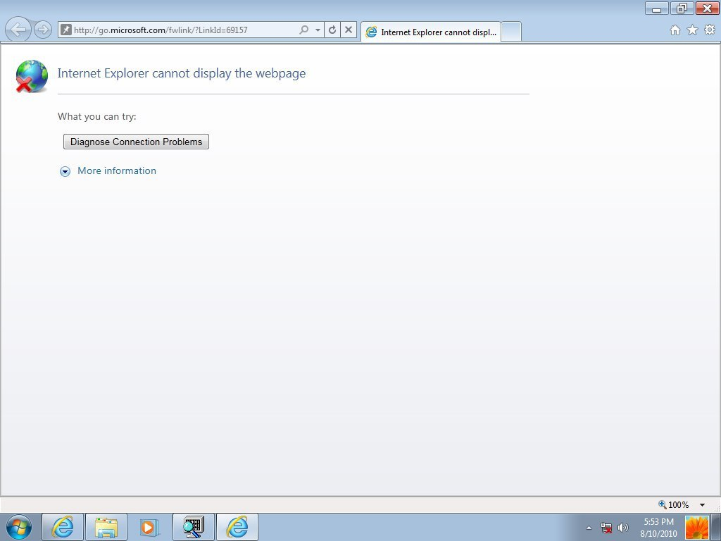Viewport: 721px width, 541px height.
Task: Expand the address bar autocomplete dropdown arrow
Action: pyautogui.click(x=318, y=30)
